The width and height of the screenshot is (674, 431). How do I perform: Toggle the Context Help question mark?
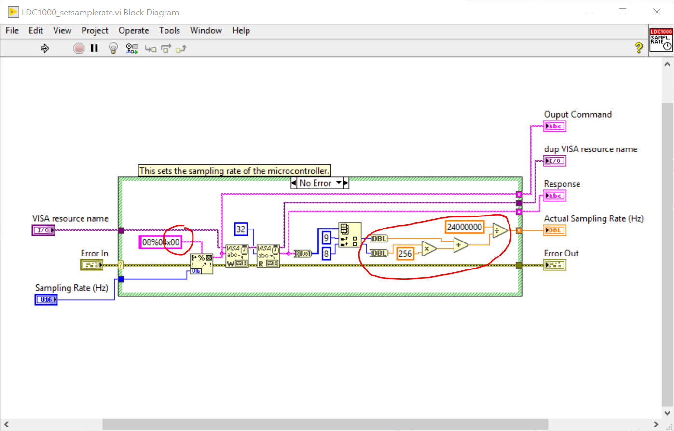pos(639,48)
